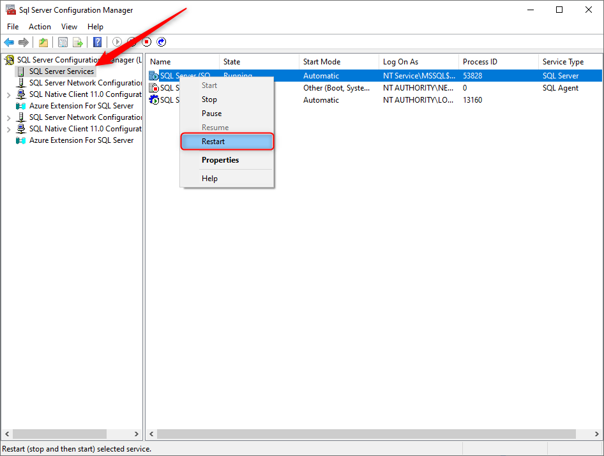Click the Back arrow toolbar icon
Viewport: 604px width, 456px height.
(x=9, y=42)
